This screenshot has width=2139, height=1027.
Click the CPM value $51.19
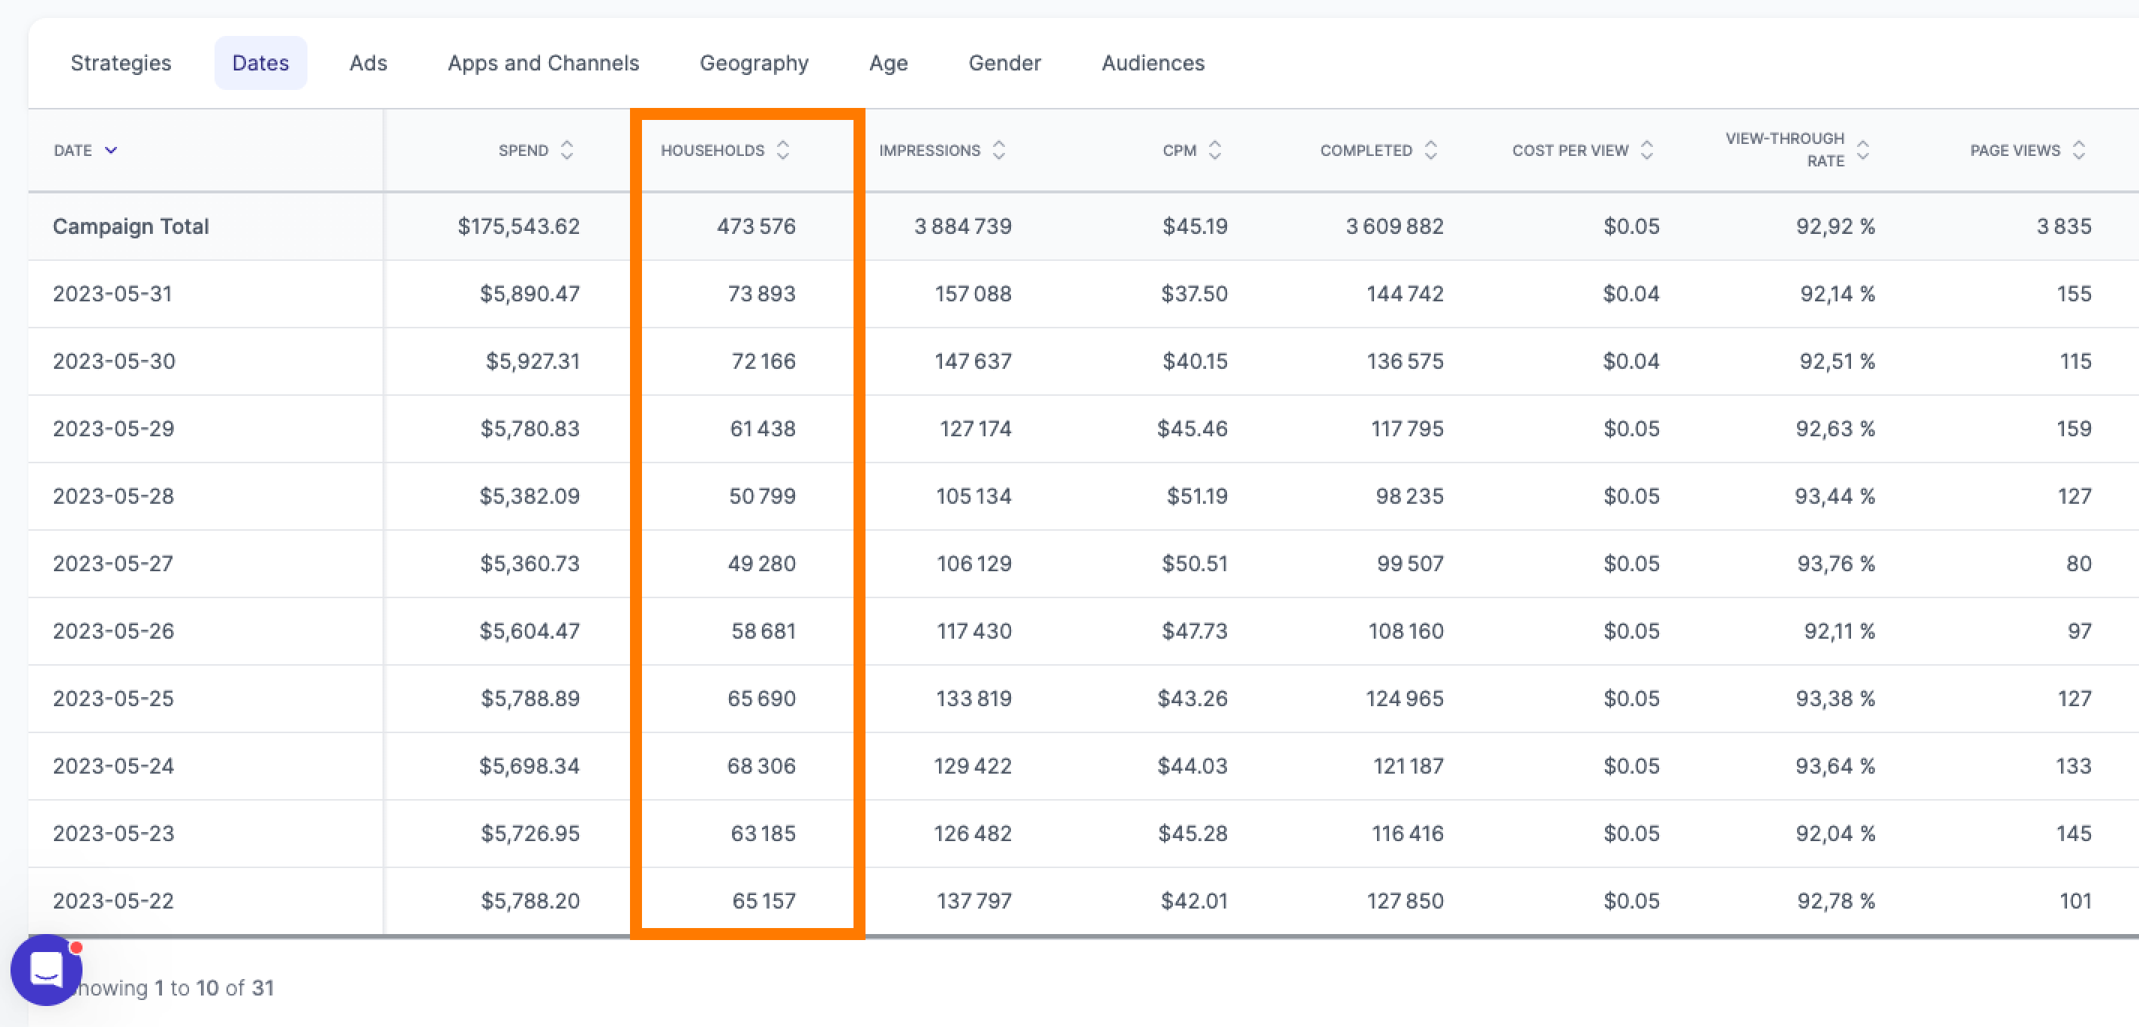[x=1196, y=496]
